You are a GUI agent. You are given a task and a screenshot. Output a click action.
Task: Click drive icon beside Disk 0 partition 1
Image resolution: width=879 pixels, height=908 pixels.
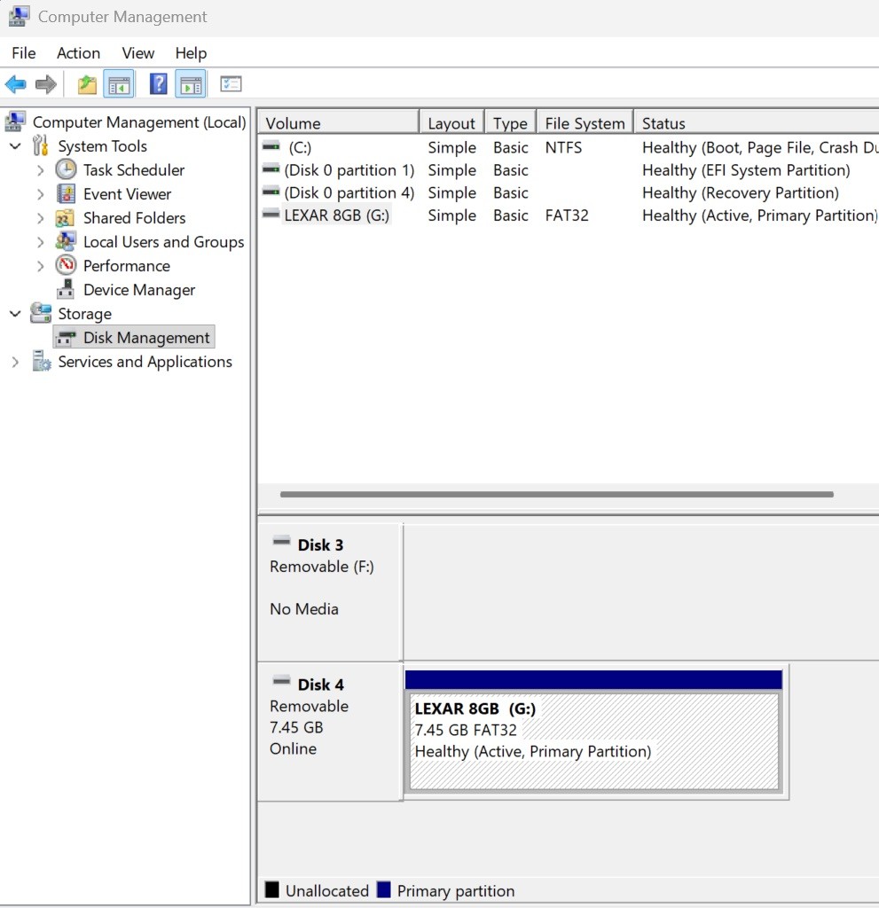[x=271, y=169]
